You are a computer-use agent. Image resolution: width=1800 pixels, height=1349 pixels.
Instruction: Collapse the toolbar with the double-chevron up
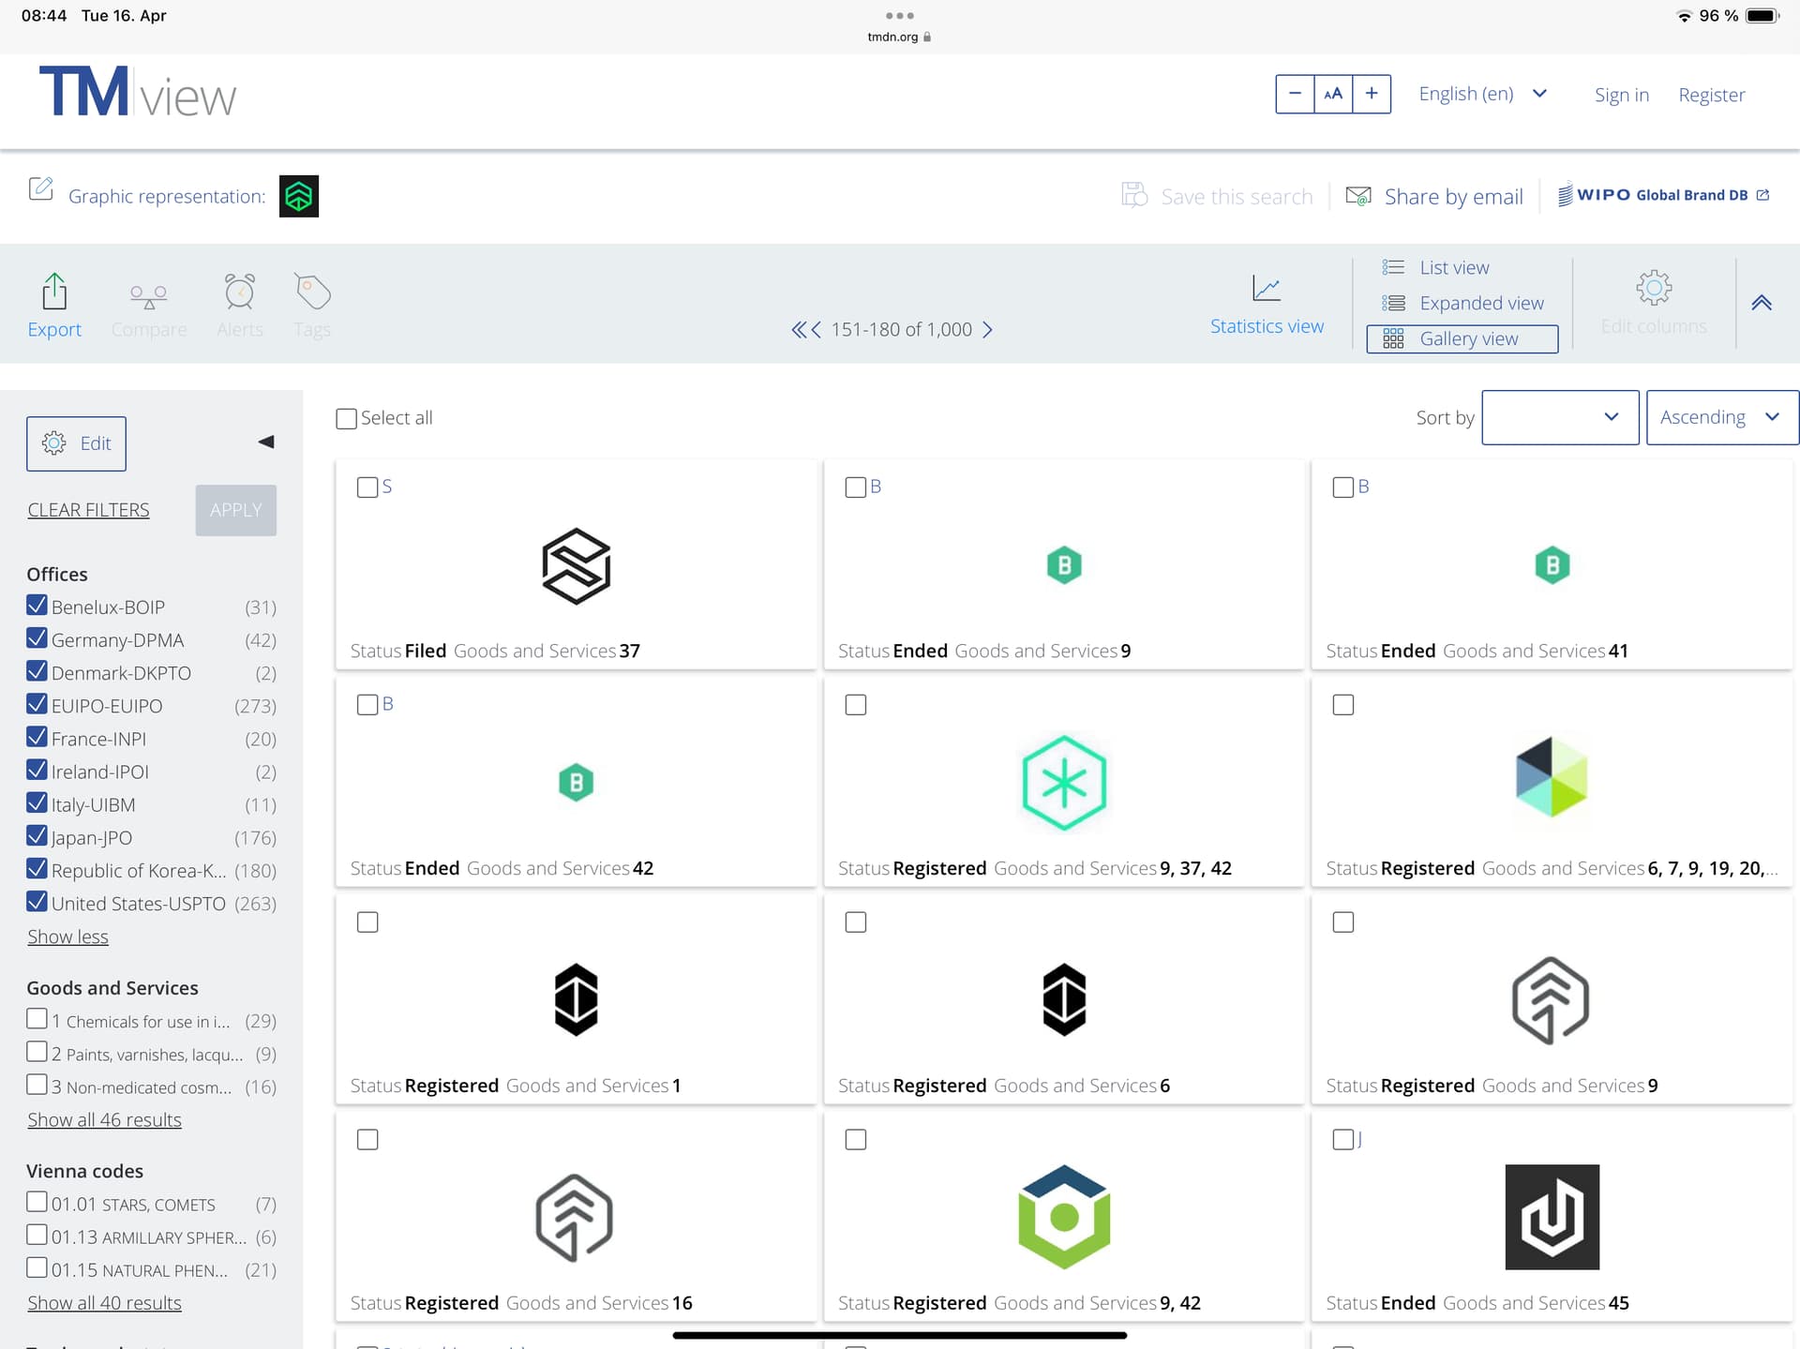coord(1762,303)
